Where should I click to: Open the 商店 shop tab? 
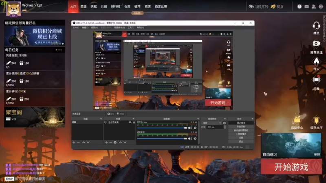148,7
